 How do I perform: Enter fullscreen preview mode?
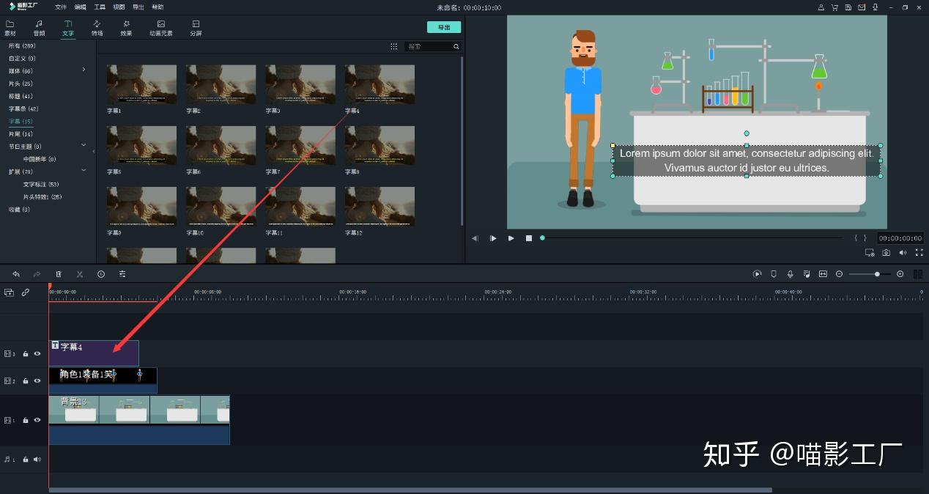coord(919,253)
